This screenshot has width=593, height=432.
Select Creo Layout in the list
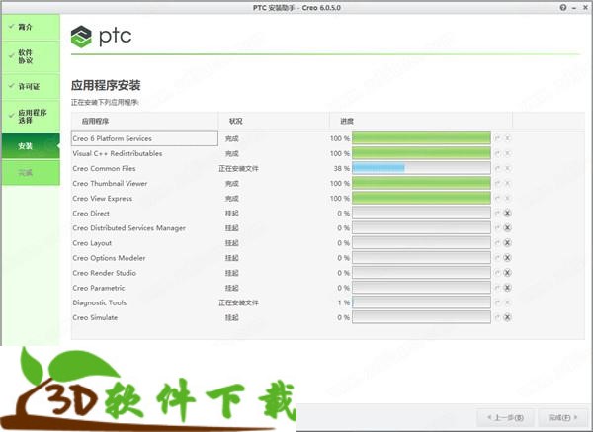[x=92, y=243]
